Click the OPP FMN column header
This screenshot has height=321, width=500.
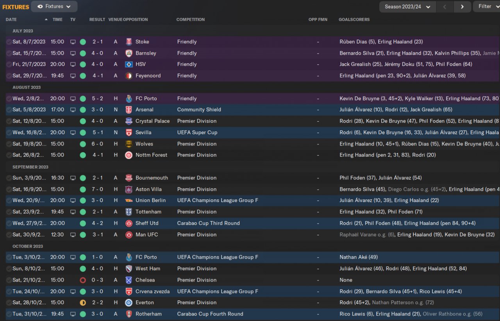pos(318,20)
